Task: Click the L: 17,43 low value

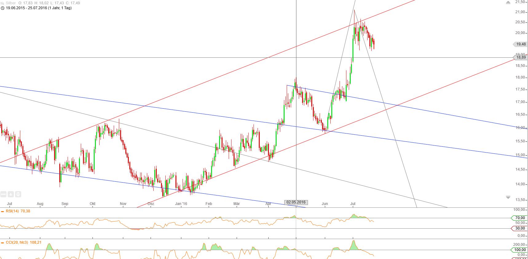Action: tap(57, 3)
